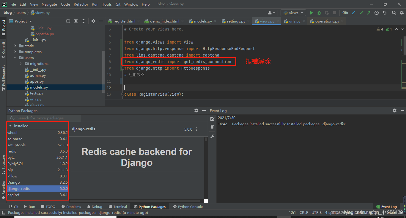Click the warnings indicator in editor
The width and height of the screenshot is (406, 218).
click(380, 29)
